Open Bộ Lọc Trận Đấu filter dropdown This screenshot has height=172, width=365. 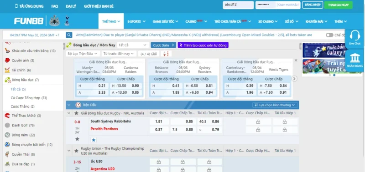(x=83, y=54)
